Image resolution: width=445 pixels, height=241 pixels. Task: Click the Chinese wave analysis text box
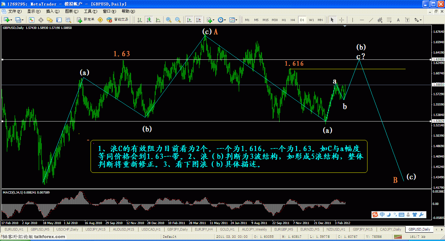(229, 156)
